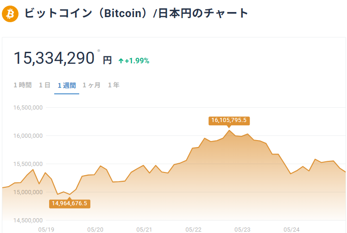Click the 14,964,676.5 low price label
The width and height of the screenshot is (347, 233).
[69, 203]
